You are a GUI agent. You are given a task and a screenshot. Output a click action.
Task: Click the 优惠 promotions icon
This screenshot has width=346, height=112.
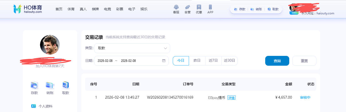tap(199, 7)
